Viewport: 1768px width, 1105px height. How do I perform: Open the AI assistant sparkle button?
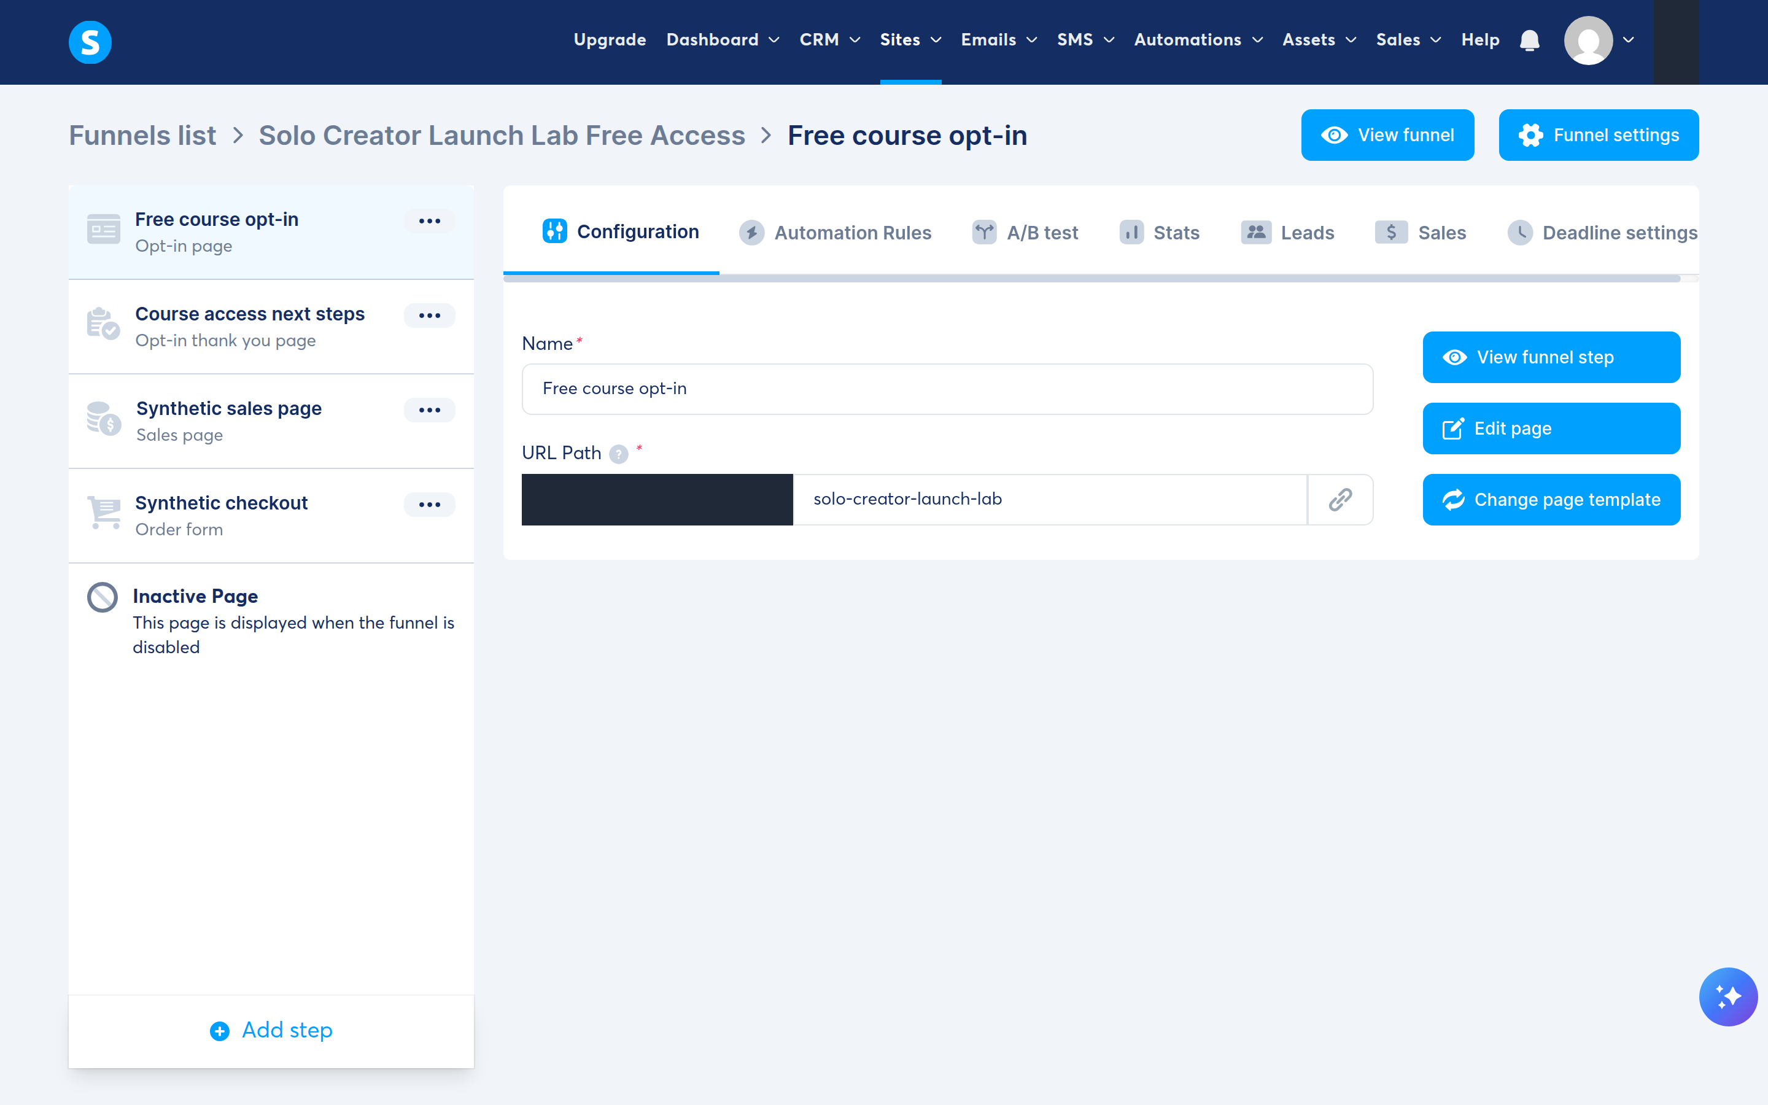1728,997
